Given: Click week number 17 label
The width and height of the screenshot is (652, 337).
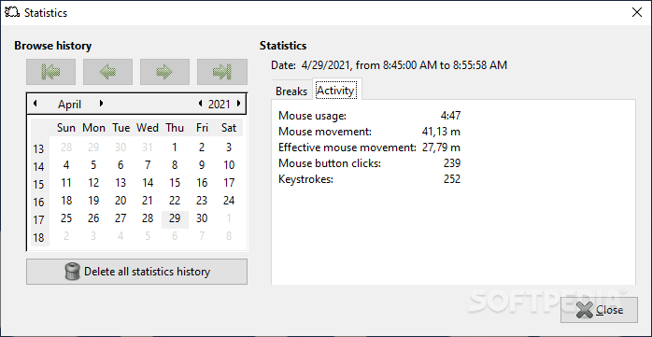Looking at the screenshot, I should 38,219.
